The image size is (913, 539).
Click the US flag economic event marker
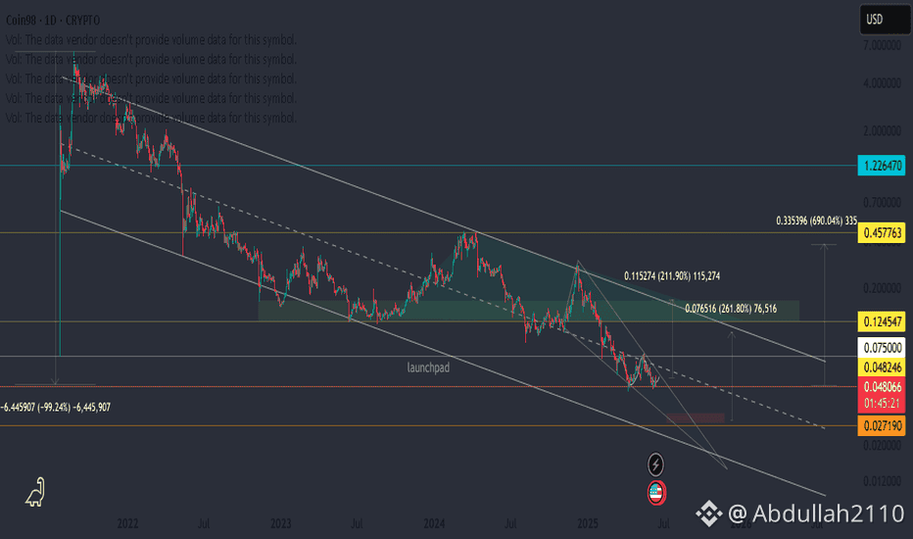[x=656, y=493]
